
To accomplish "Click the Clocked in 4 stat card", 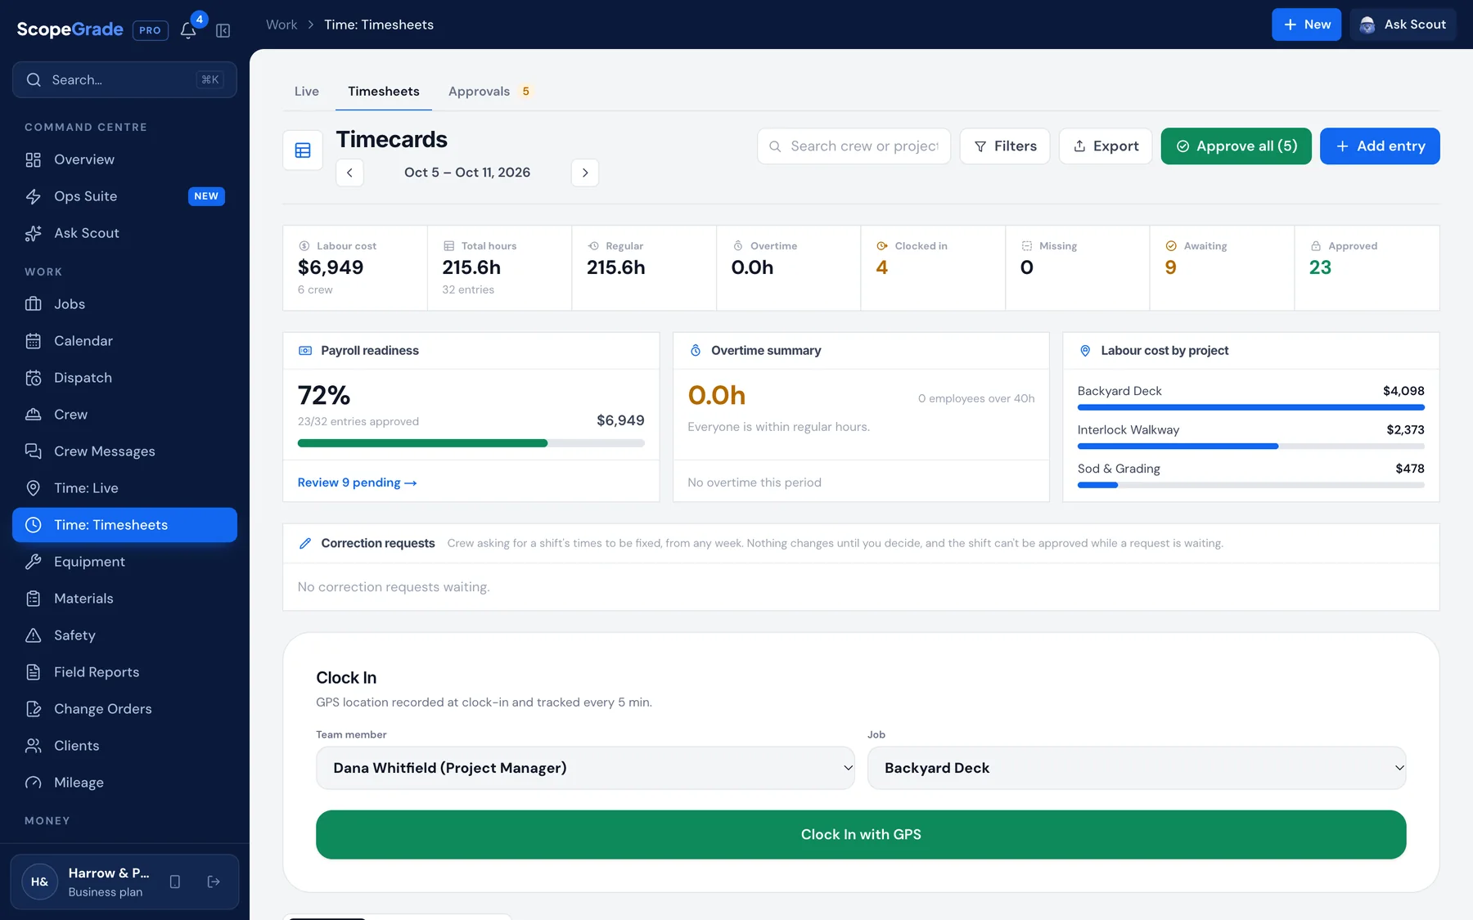I will click(x=933, y=268).
